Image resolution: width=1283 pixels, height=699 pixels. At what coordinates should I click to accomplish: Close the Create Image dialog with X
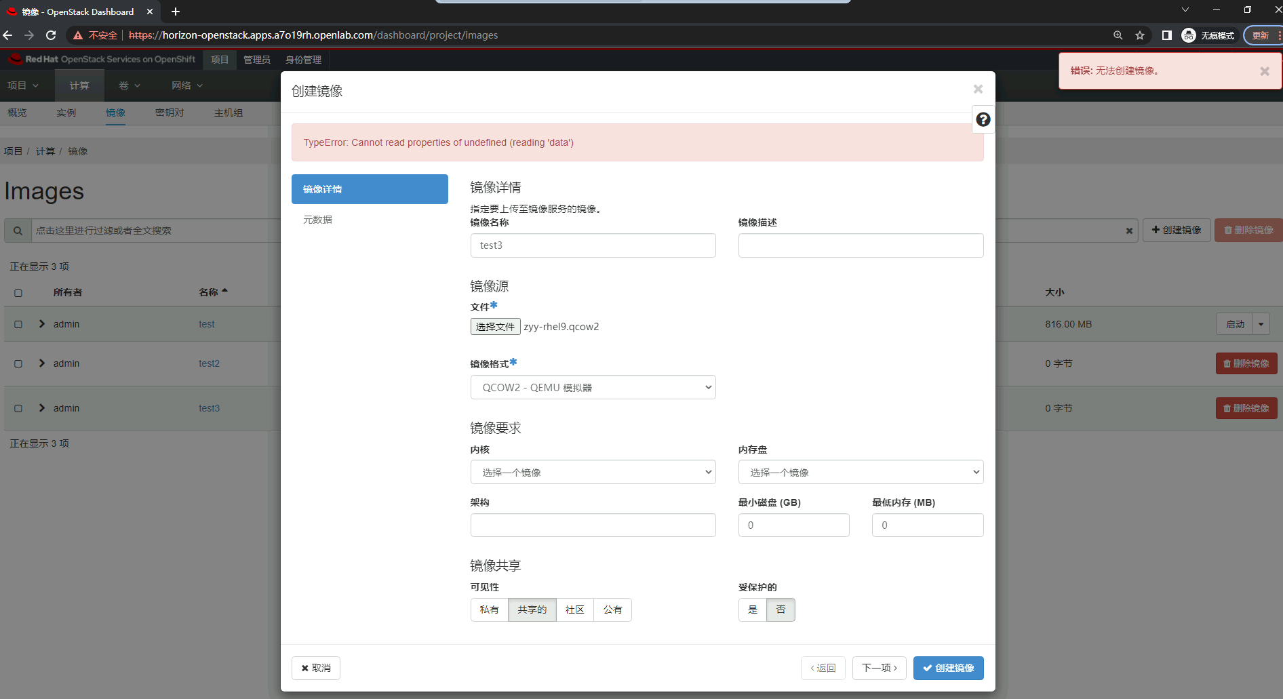(978, 89)
